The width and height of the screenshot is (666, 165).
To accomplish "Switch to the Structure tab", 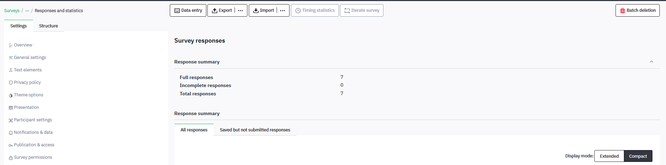I will point(48,26).
